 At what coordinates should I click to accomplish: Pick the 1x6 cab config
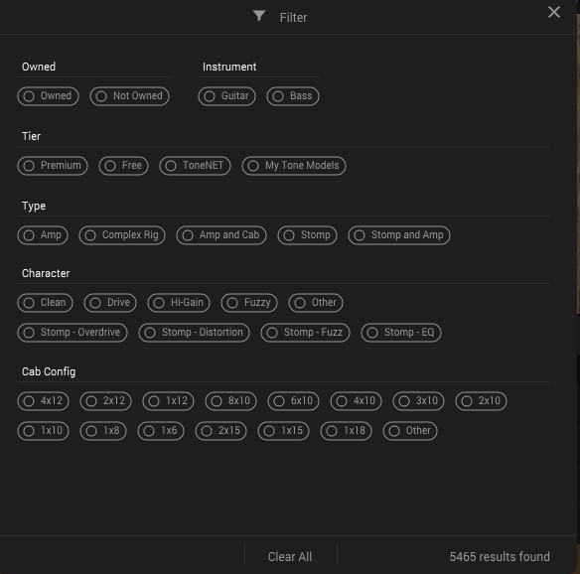tap(161, 431)
